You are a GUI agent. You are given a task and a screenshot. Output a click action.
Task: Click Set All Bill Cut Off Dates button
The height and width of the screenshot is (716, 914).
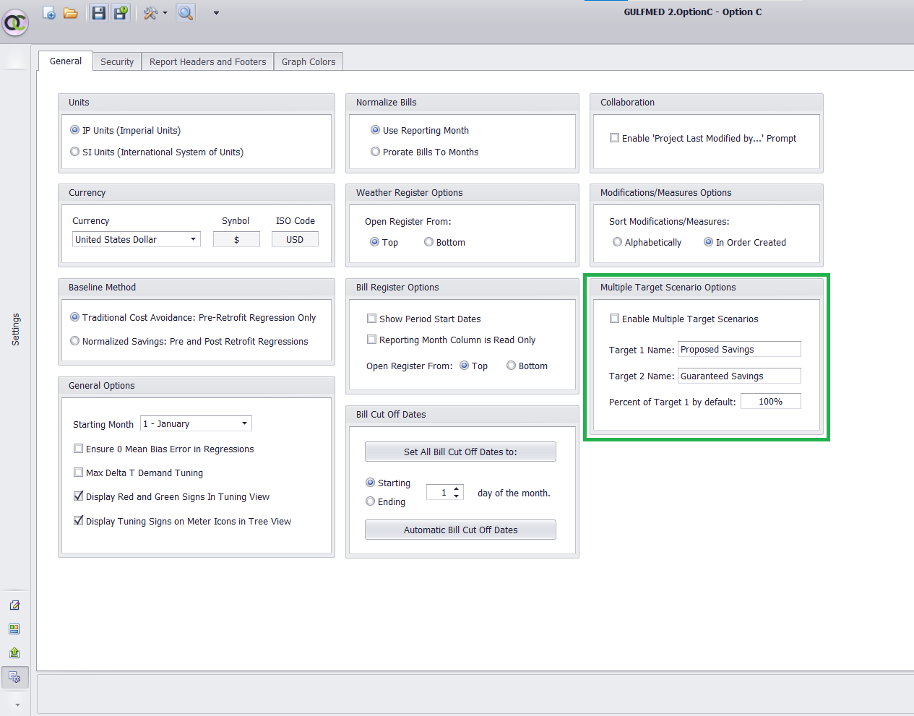point(460,452)
